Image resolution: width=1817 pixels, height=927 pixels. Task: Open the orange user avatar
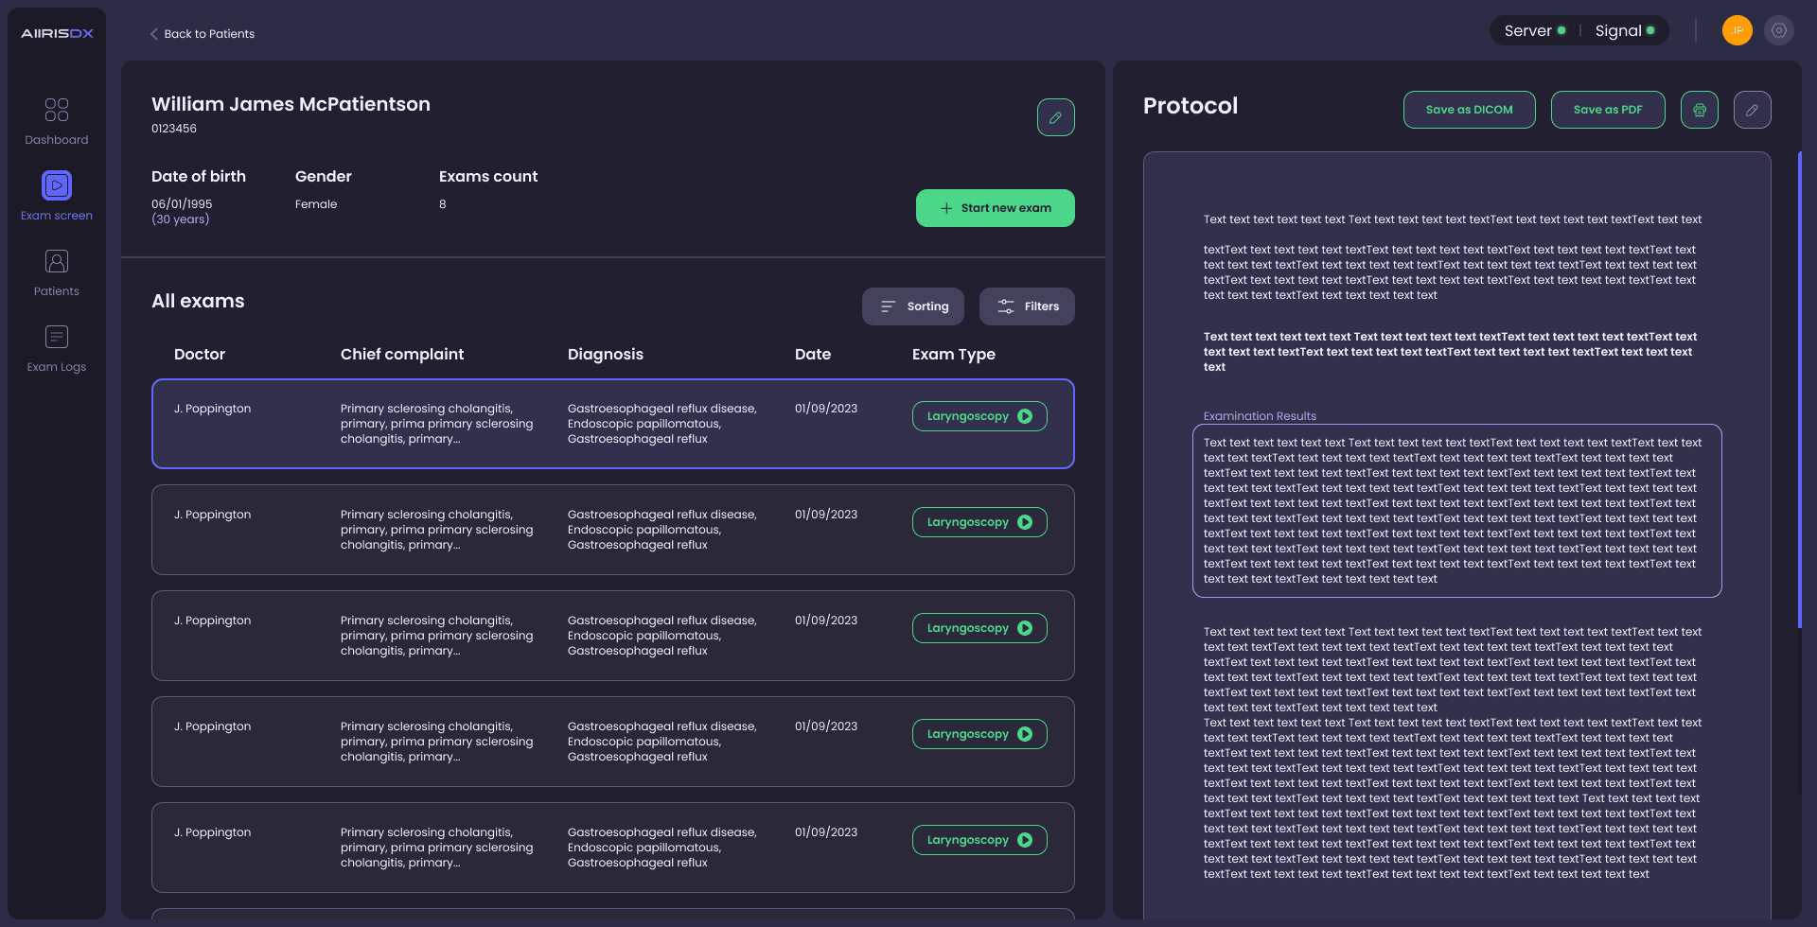tap(1737, 30)
